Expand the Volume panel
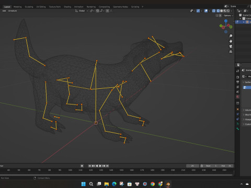 point(244,110)
